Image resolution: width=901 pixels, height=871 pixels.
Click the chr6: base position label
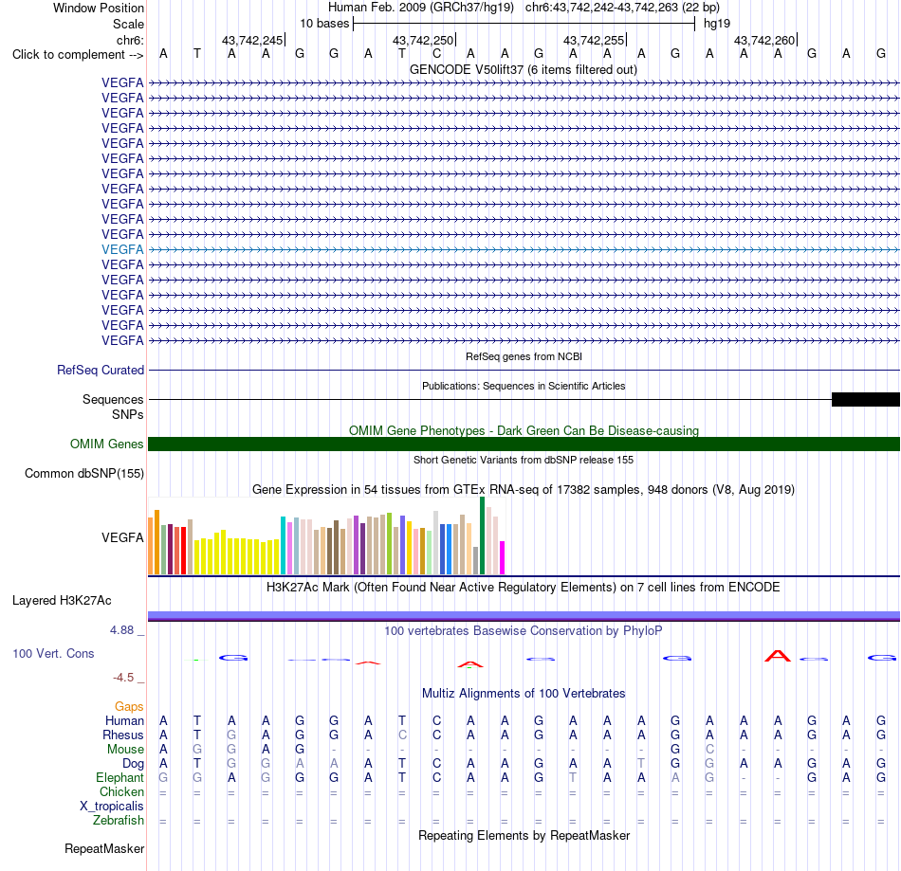click(x=130, y=40)
